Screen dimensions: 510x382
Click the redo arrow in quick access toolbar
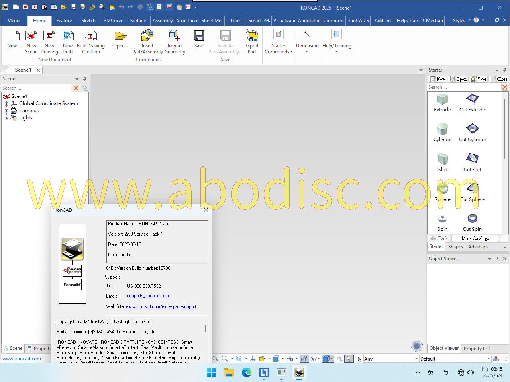(130, 7)
